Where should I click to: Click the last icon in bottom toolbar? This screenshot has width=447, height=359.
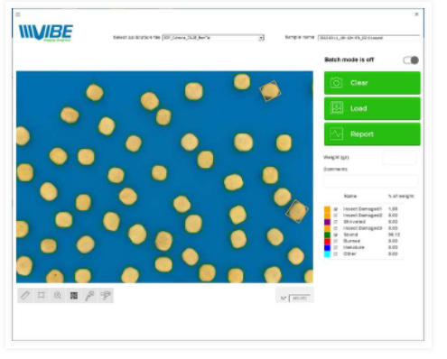pos(106,295)
